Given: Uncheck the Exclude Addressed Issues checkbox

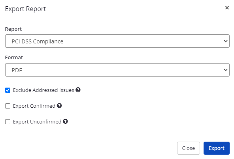Looking at the screenshot, I should click(x=8, y=90).
